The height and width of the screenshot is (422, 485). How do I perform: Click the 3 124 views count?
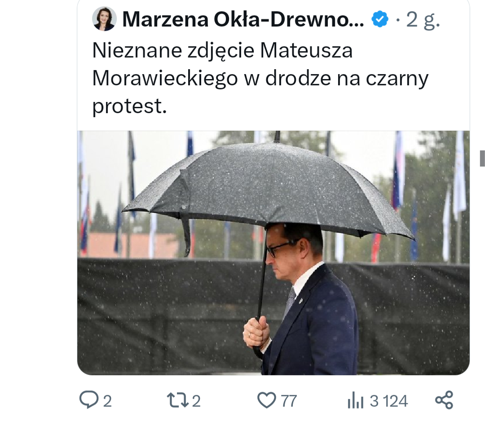(x=389, y=401)
